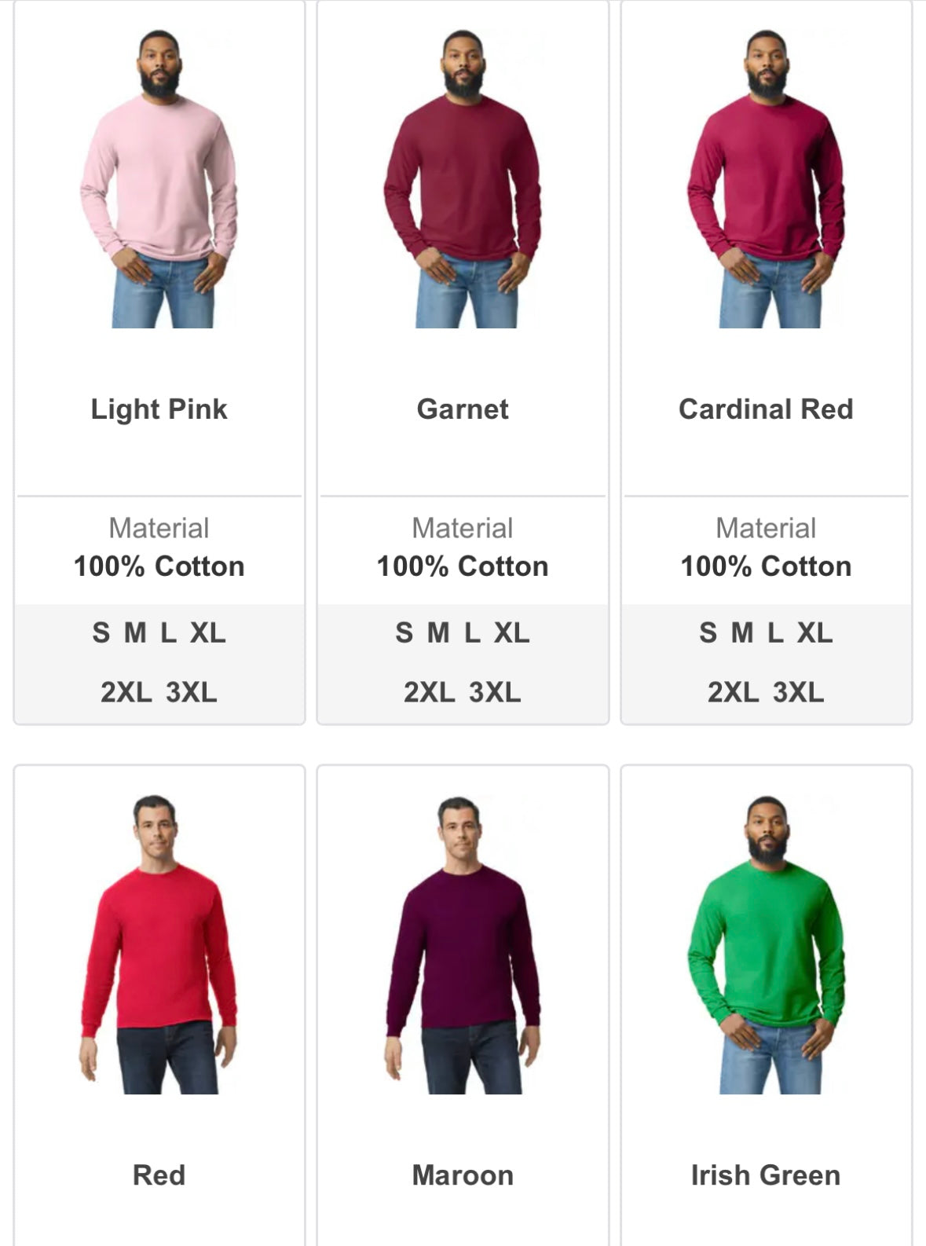
Task: Select size M on Garnet card
Action: click(438, 632)
